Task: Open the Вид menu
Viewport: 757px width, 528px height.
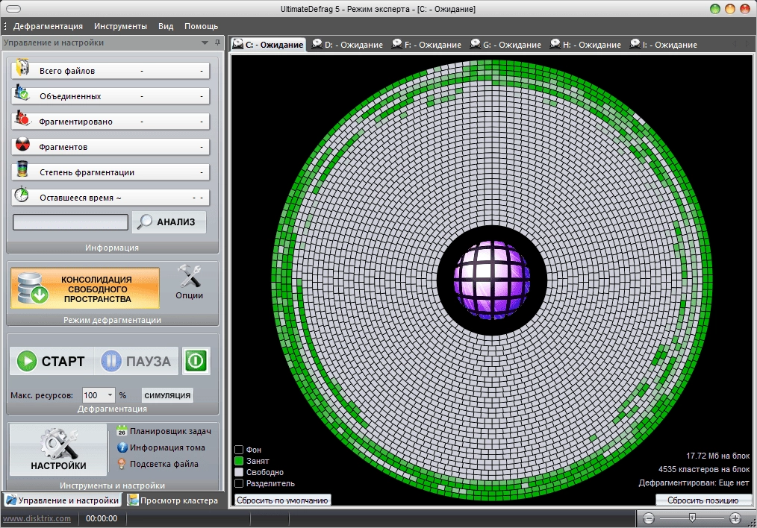Action: [x=166, y=27]
